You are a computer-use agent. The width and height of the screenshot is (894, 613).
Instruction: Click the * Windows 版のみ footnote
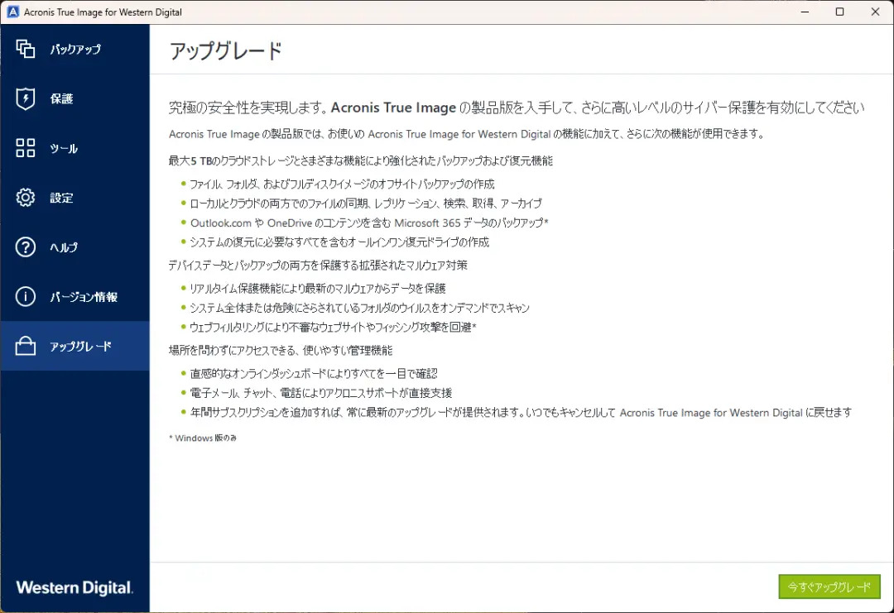coord(203,438)
